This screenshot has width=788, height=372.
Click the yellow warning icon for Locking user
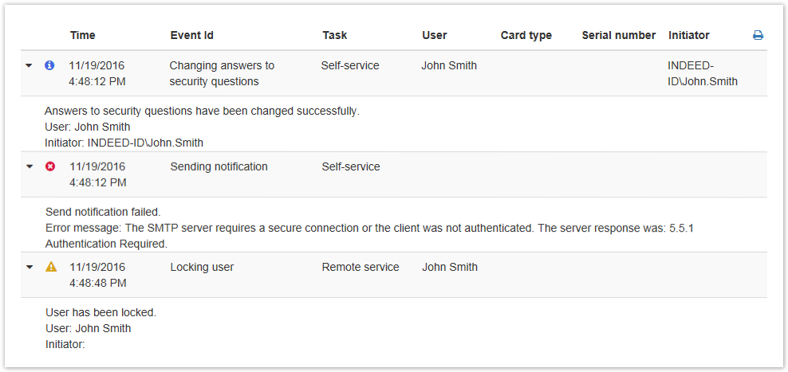50,267
